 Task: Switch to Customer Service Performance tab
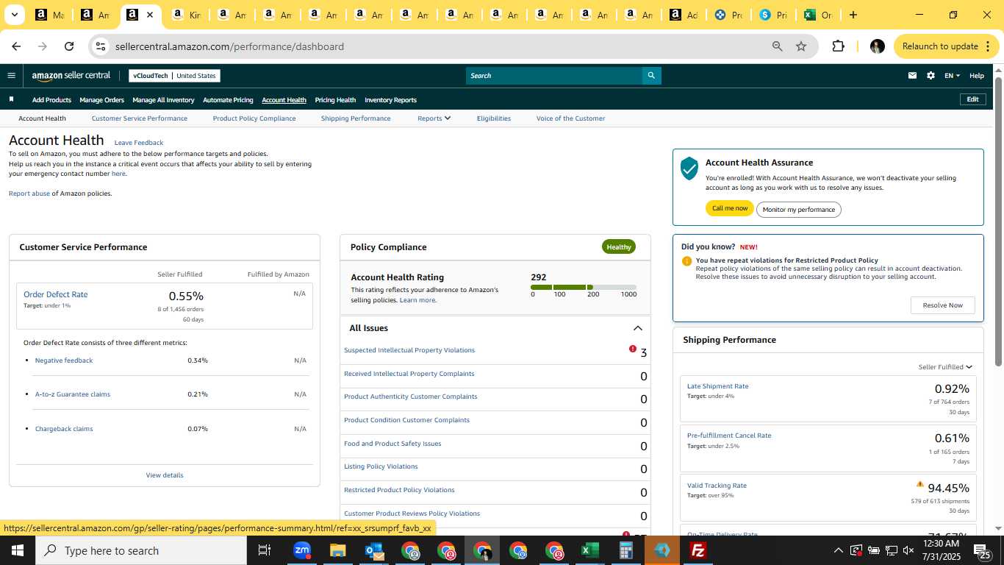click(x=140, y=118)
